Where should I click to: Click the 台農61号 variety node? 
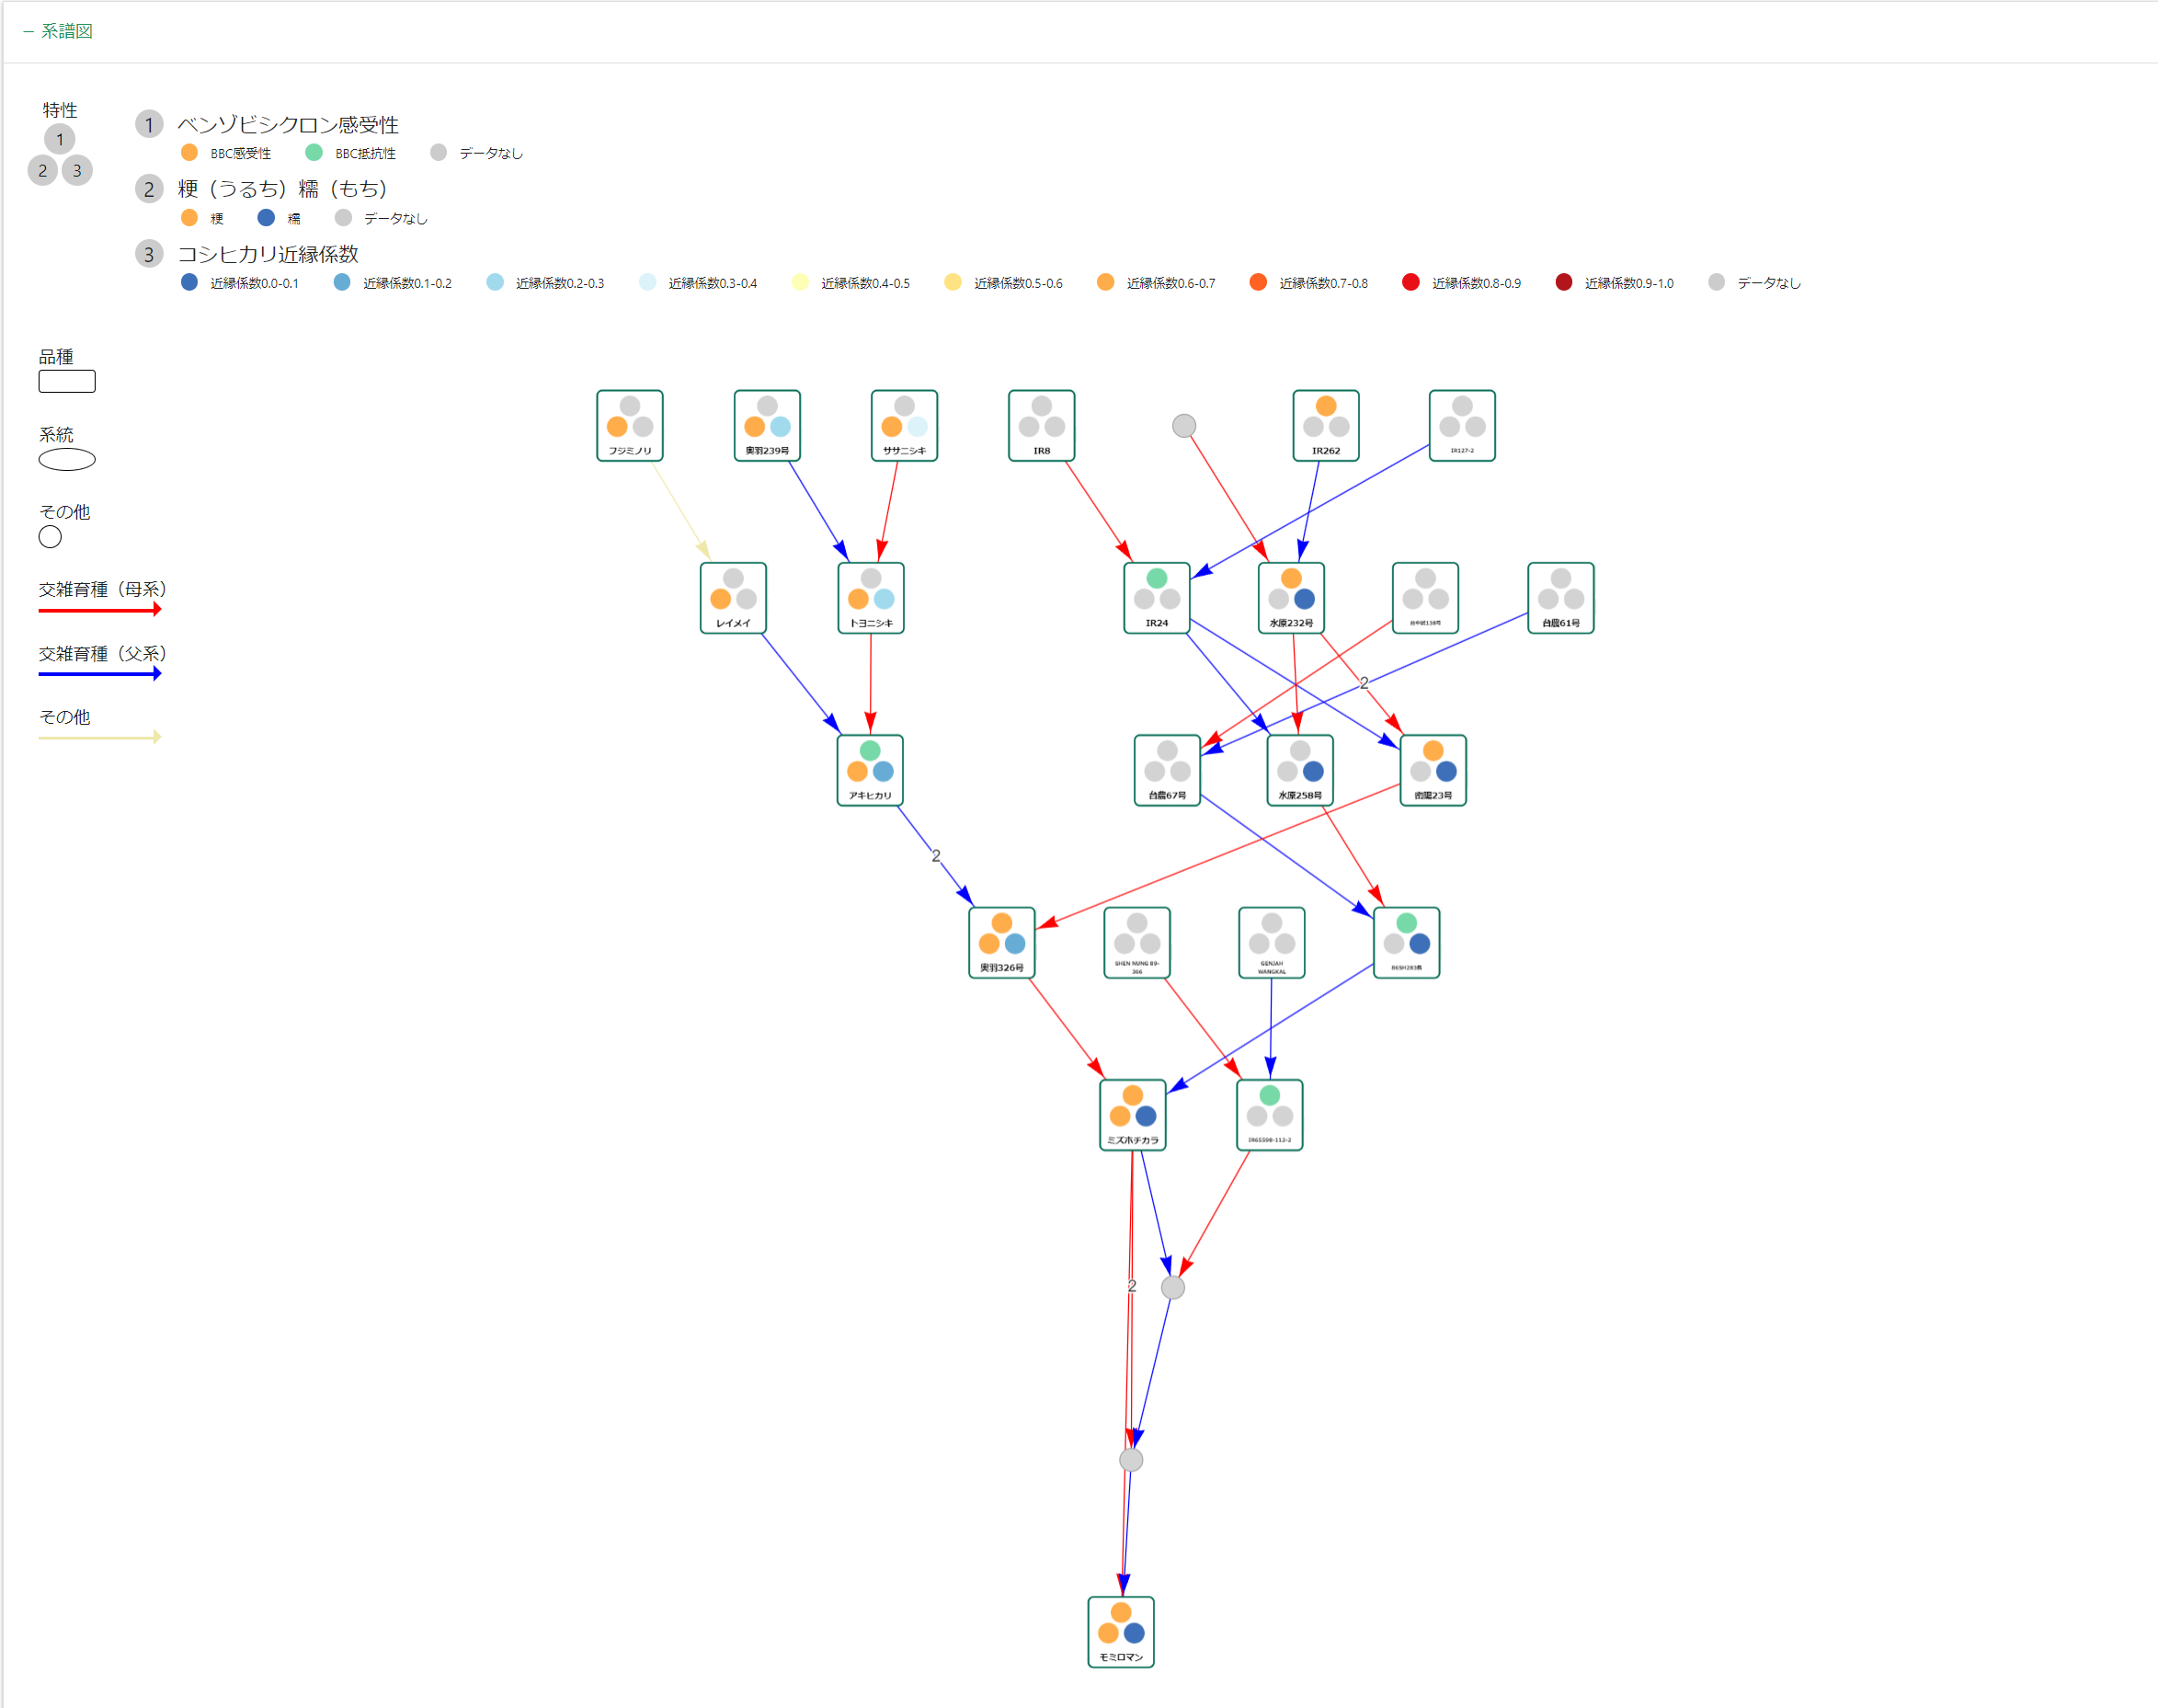pyautogui.click(x=1560, y=597)
